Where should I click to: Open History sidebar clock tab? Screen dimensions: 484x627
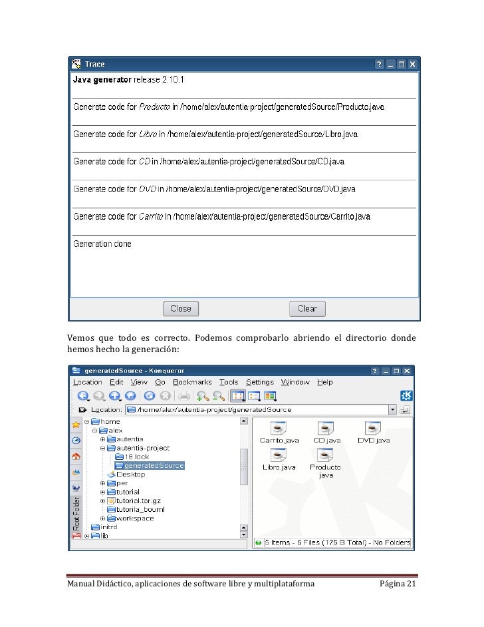(76, 441)
